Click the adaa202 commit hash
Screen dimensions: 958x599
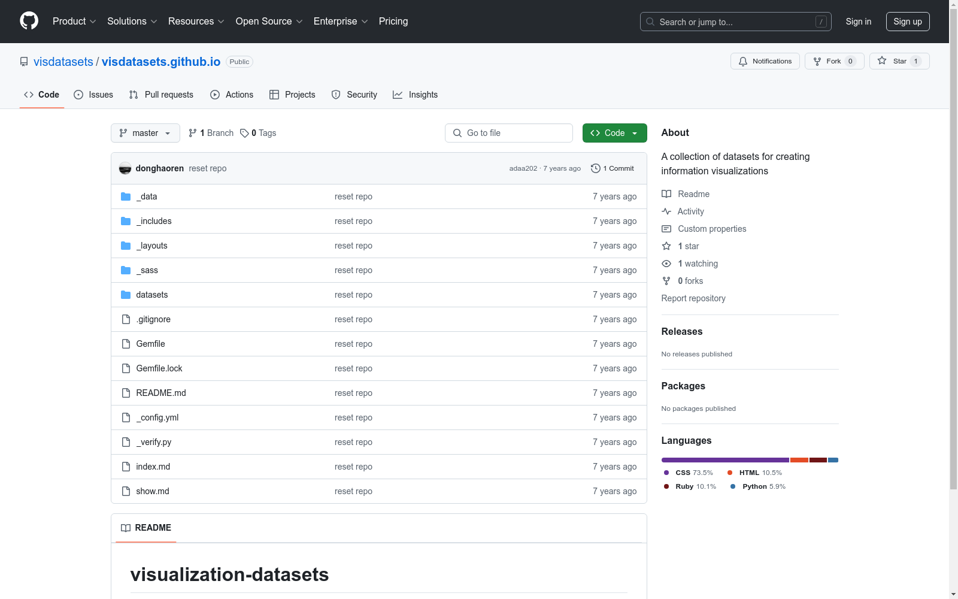(523, 168)
